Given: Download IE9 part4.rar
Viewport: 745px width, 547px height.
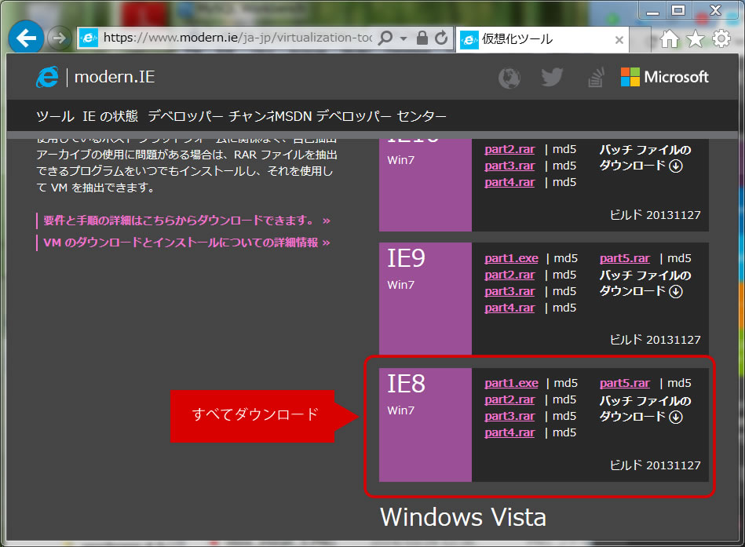Looking at the screenshot, I should coord(509,308).
